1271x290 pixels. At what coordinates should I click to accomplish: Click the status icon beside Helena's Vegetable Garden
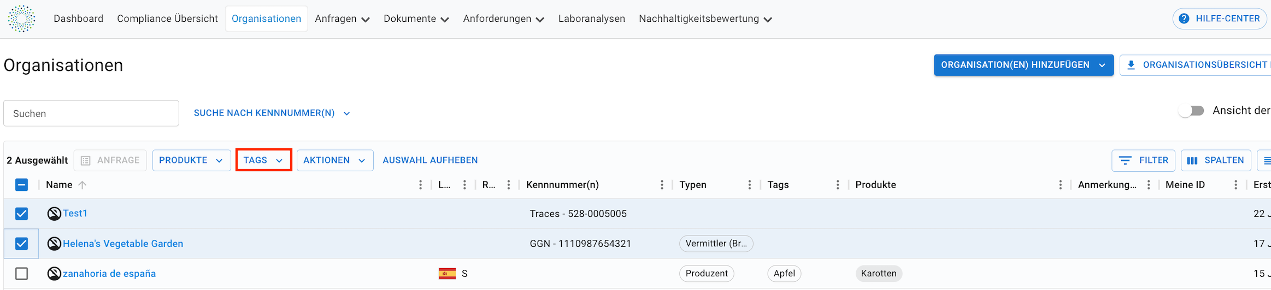(54, 244)
